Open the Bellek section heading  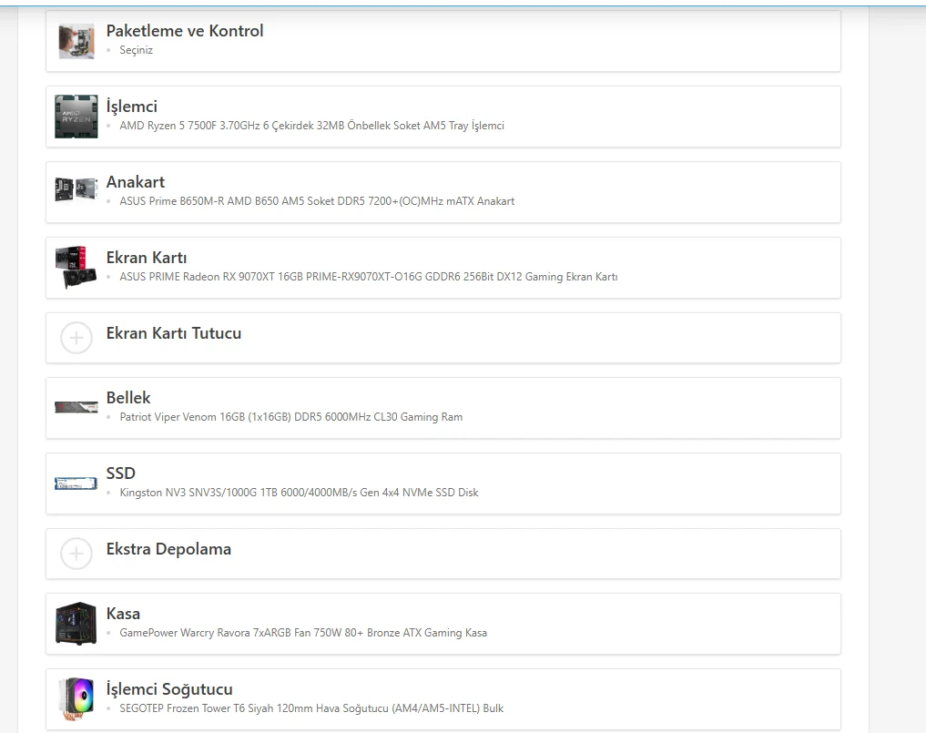click(128, 398)
